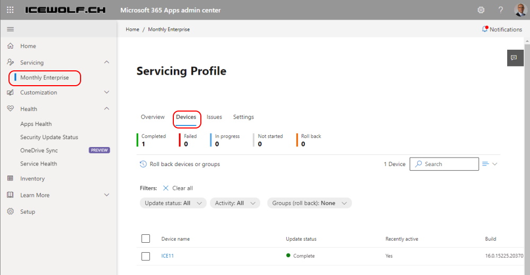This screenshot has height=275, width=530.
Task: Sort by the Update status column header
Action: pos(301,239)
